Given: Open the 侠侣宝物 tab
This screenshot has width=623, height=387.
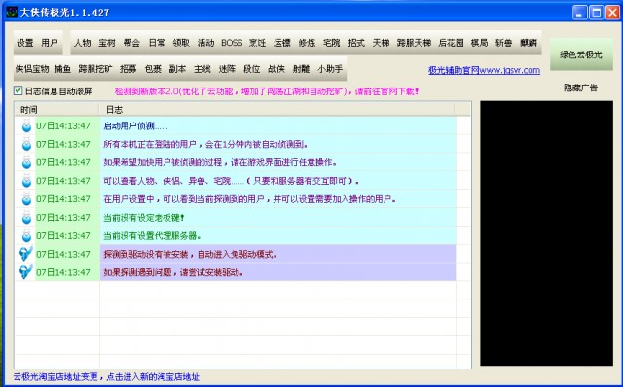Looking at the screenshot, I should (x=32, y=69).
